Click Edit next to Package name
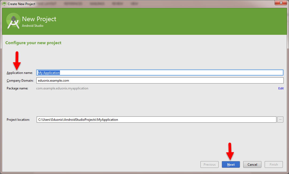Image resolution: width=289 pixels, height=174 pixels. coord(281,88)
